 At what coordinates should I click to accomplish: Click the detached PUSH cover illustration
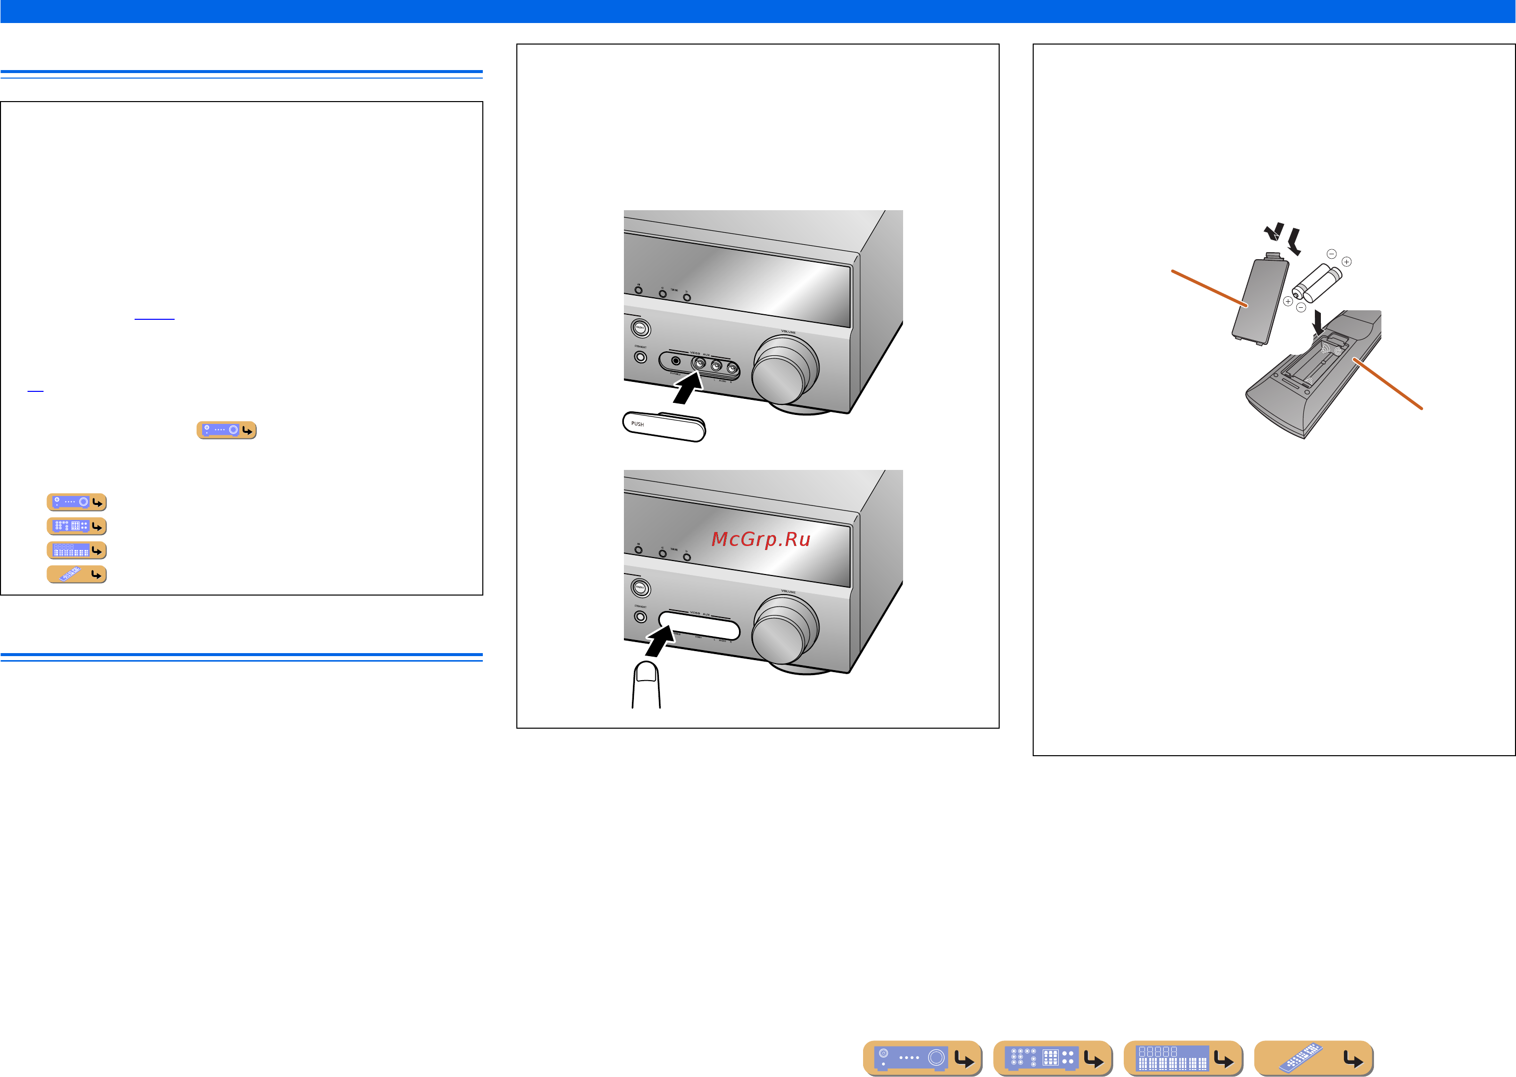point(663,426)
